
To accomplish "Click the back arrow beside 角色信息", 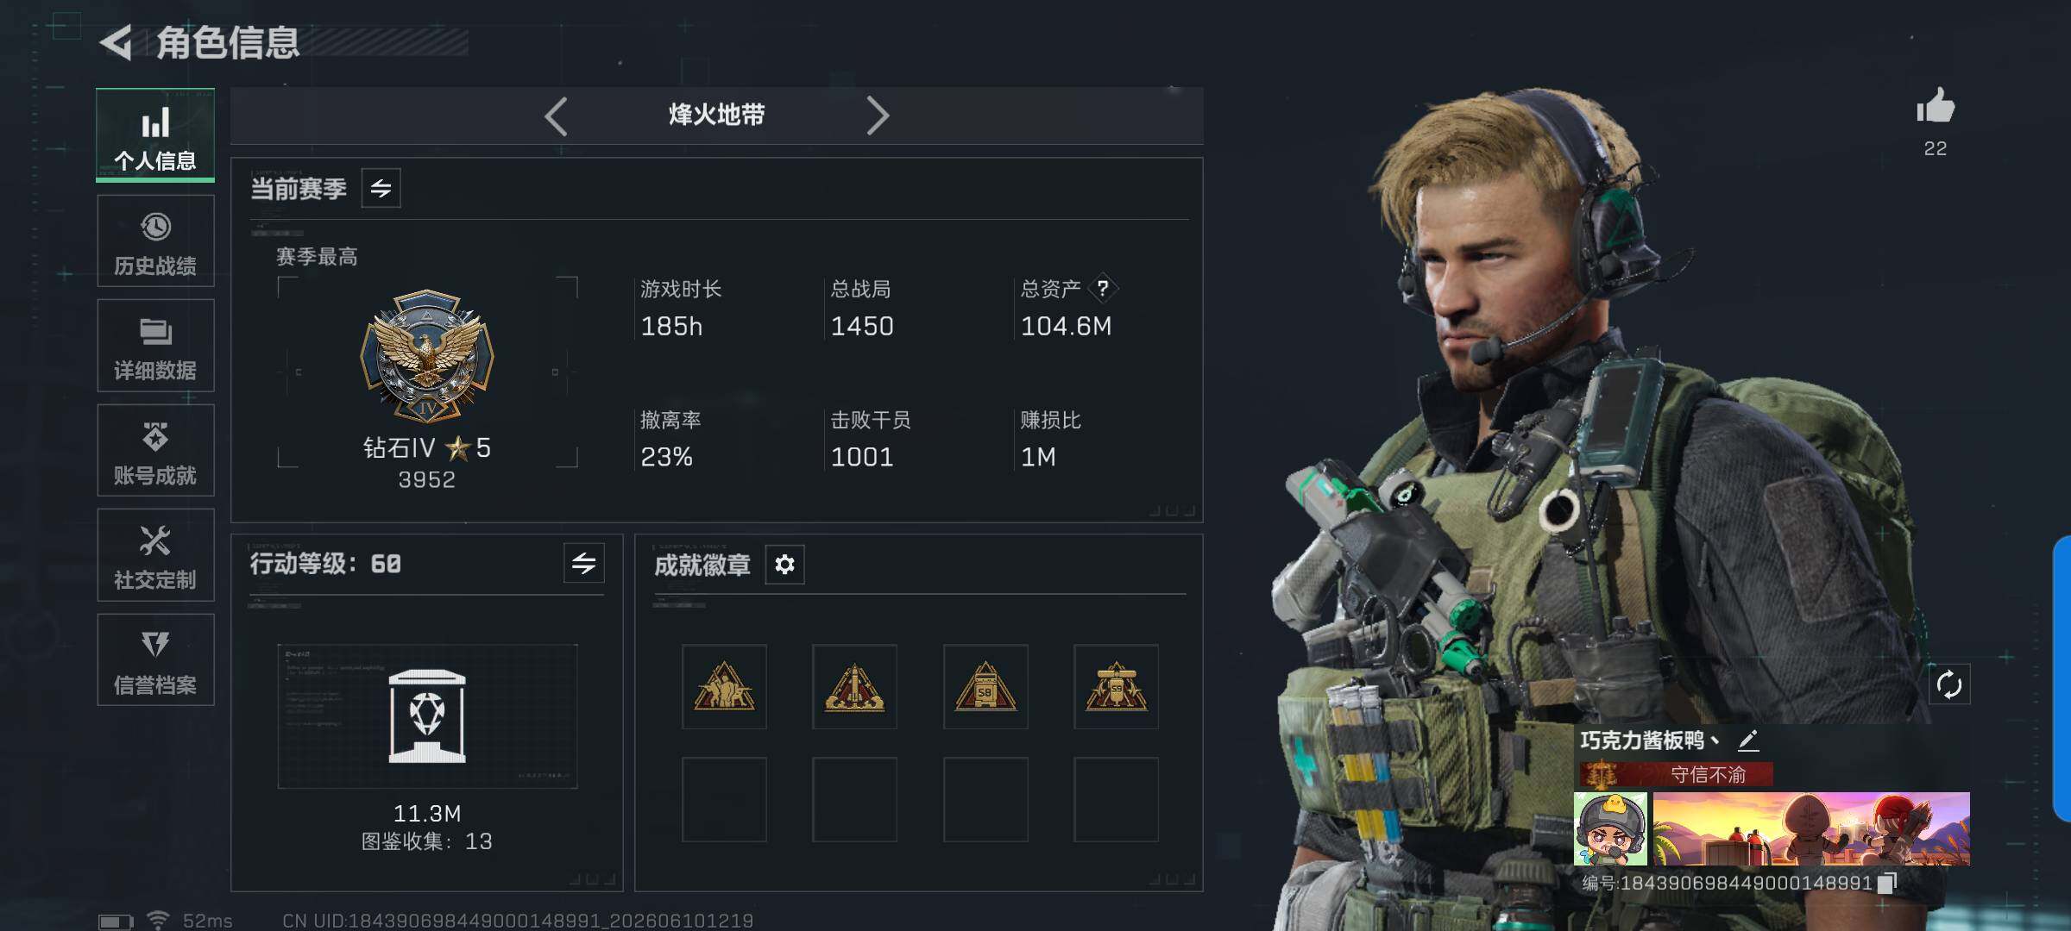I will [116, 42].
